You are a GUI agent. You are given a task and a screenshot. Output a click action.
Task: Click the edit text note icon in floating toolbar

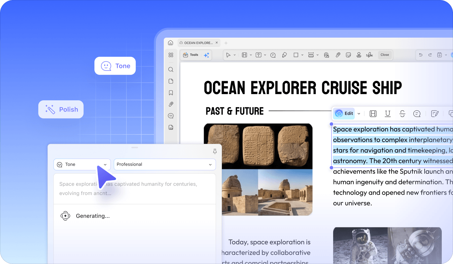click(x=435, y=114)
